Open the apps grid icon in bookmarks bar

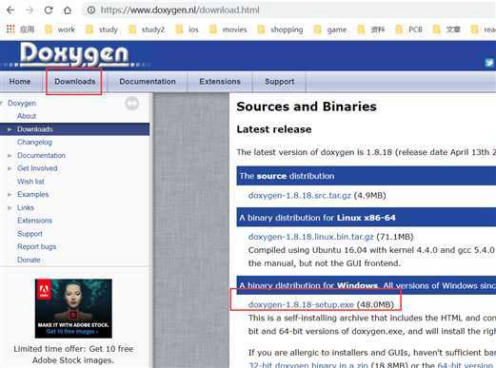click(10, 29)
